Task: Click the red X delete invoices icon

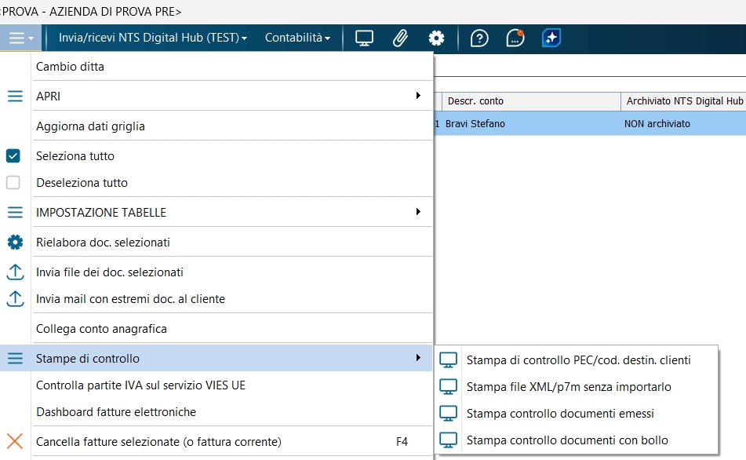Action: click(x=15, y=441)
